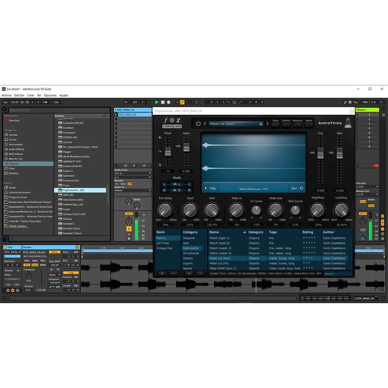This screenshot has height=388, width=388.
Task: Open the Audio From Ext. In dropdown
Action: pyautogui.click(x=133, y=173)
